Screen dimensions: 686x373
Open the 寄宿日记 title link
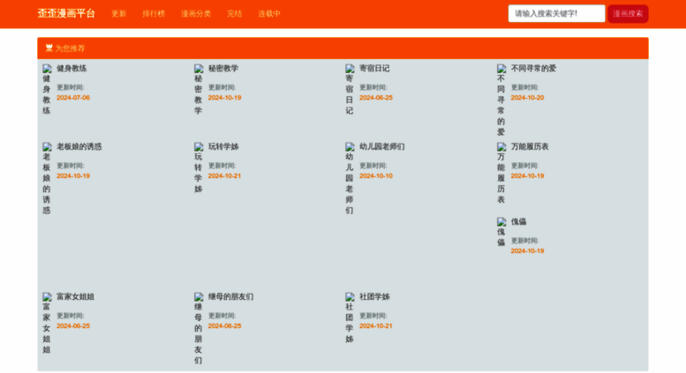pyautogui.click(x=374, y=68)
